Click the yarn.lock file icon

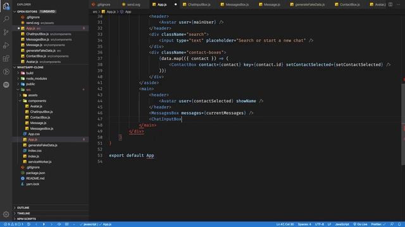[23, 184]
